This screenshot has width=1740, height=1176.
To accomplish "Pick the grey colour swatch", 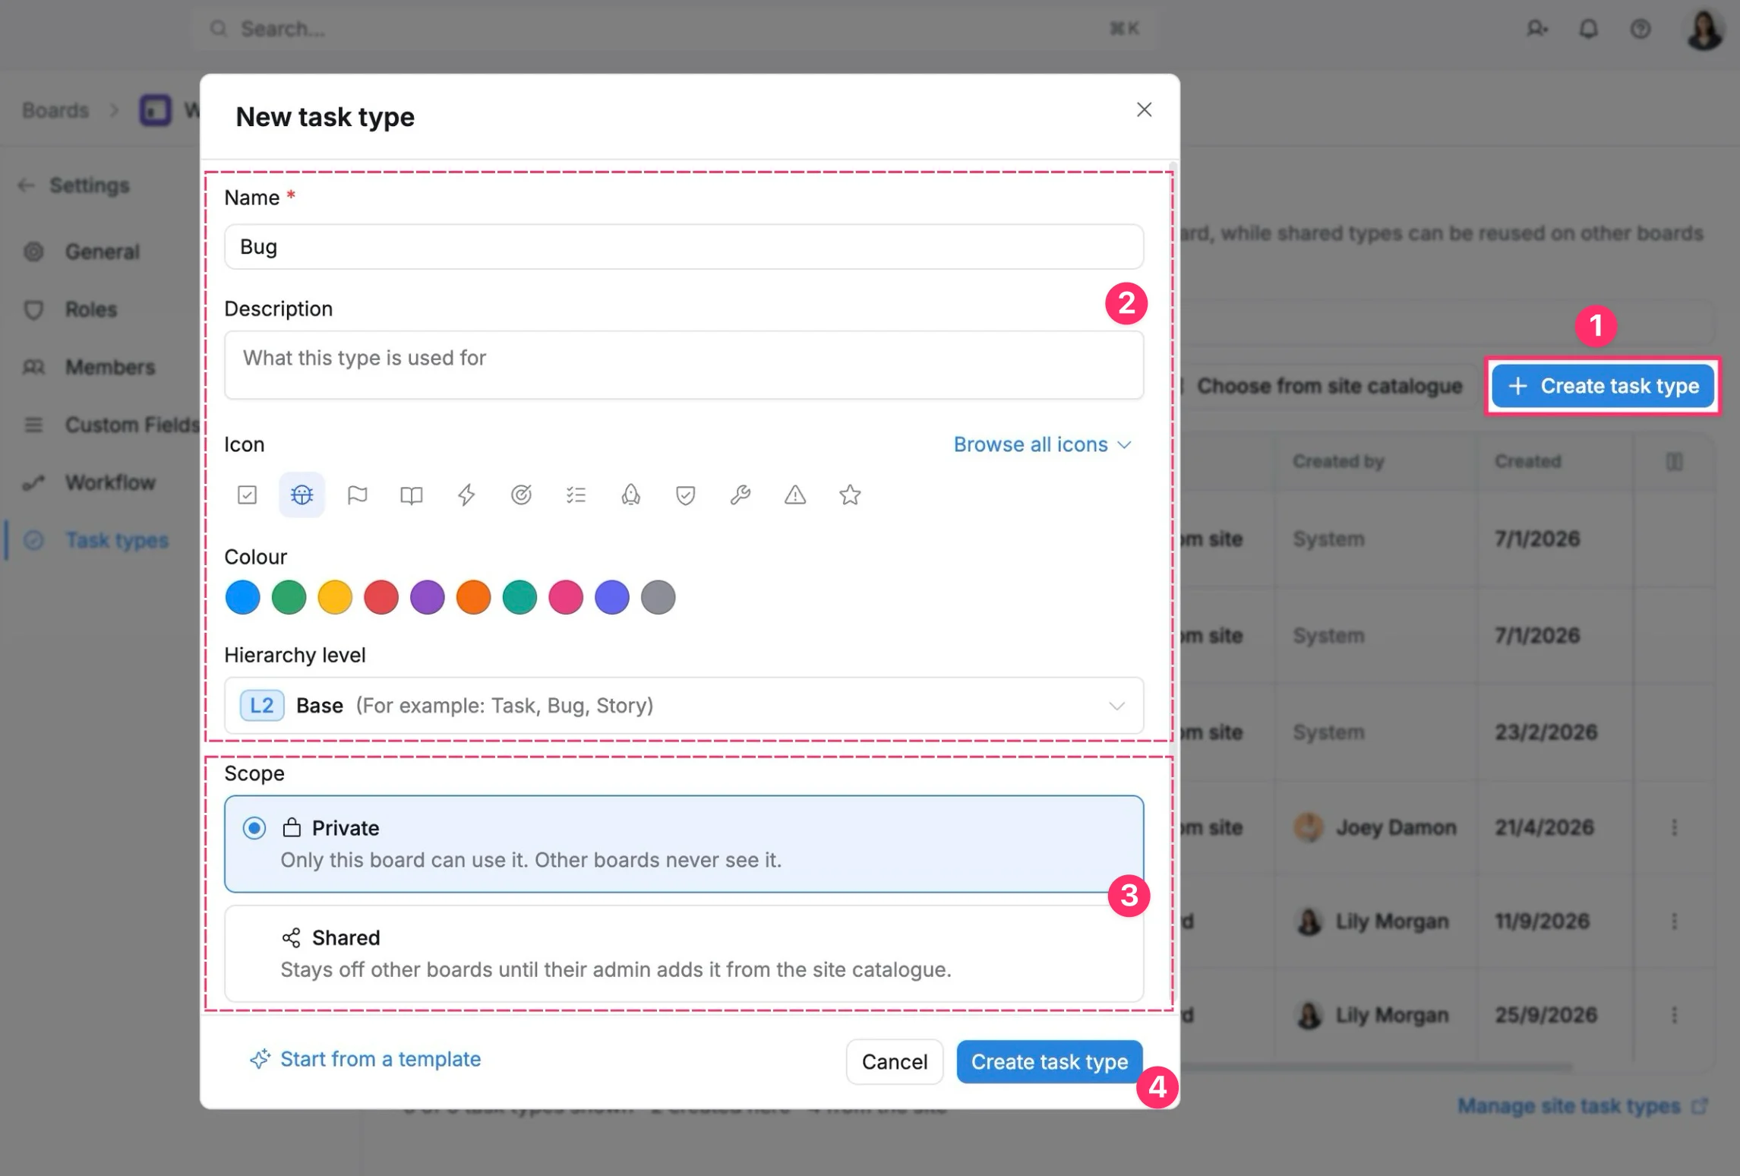I will [x=658, y=597].
